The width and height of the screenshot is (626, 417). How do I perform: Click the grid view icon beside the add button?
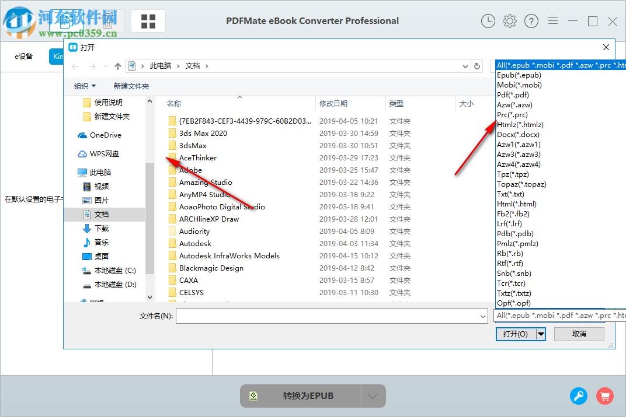(x=148, y=20)
